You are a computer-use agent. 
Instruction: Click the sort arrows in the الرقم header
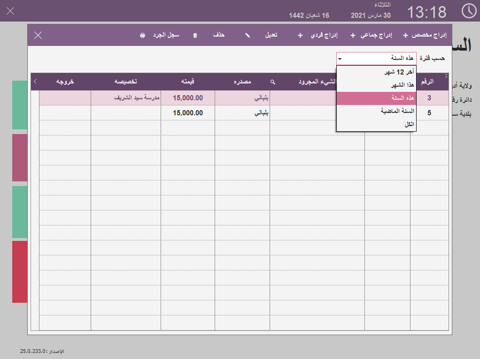pyautogui.click(x=446, y=76)
